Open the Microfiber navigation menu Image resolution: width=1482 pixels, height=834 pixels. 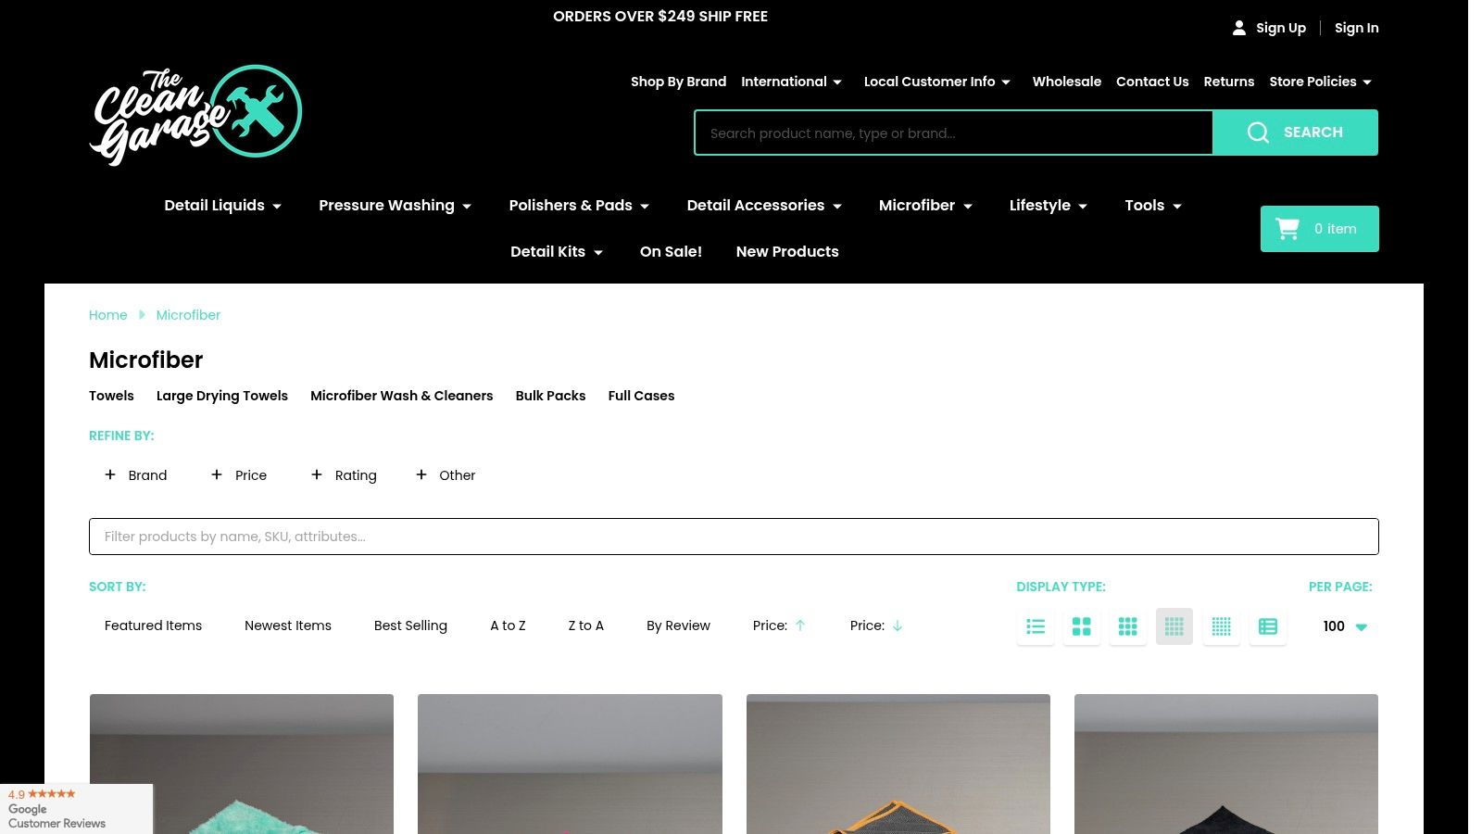(926, 206)
